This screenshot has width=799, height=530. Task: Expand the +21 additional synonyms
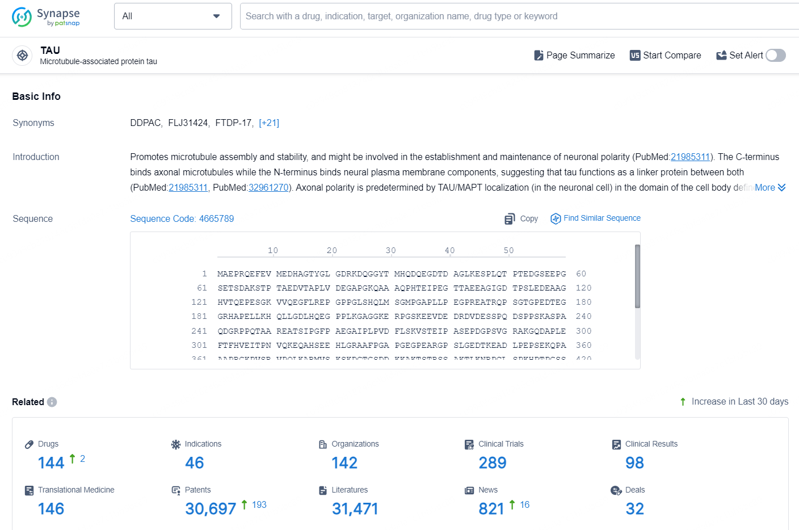(269, 123)
